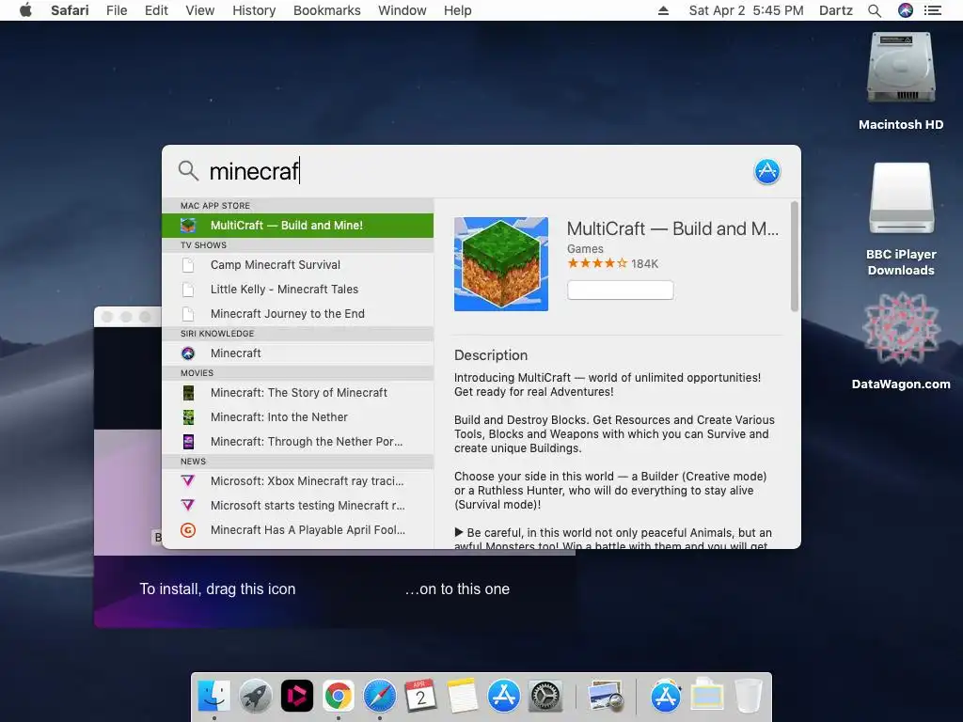Open Safari compass from the Dock
The height and width of the screenshot is (722, 963).
click(380, 697)
